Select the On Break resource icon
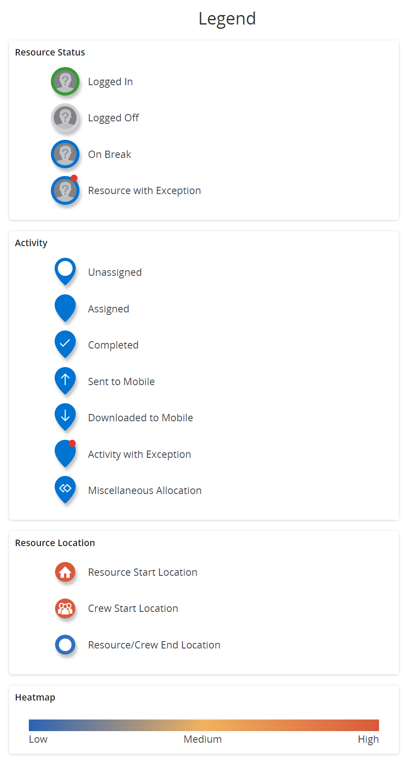 [x=65, y=154]
